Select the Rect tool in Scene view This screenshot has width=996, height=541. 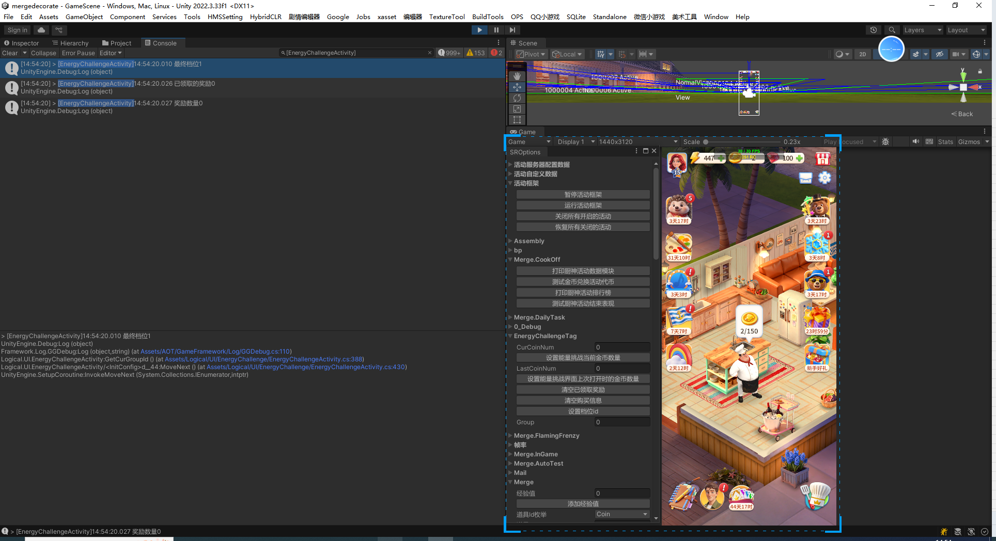tap(517, 120)
